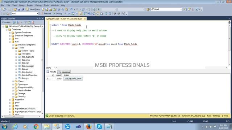Collapse the hari database node
Viewport: 232px width, 130px height.
point(10,42)
